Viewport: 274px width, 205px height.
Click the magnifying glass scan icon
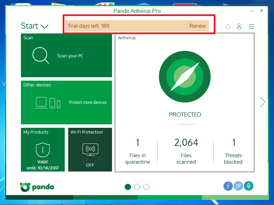tap(40, 55)
